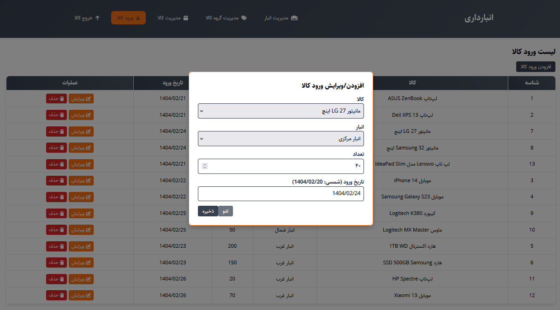Image resolution: width=560 pixels, height=310 pixels.
Task: Click the warehouse icon beside مدیریت انبار
Action: [294, 18]
